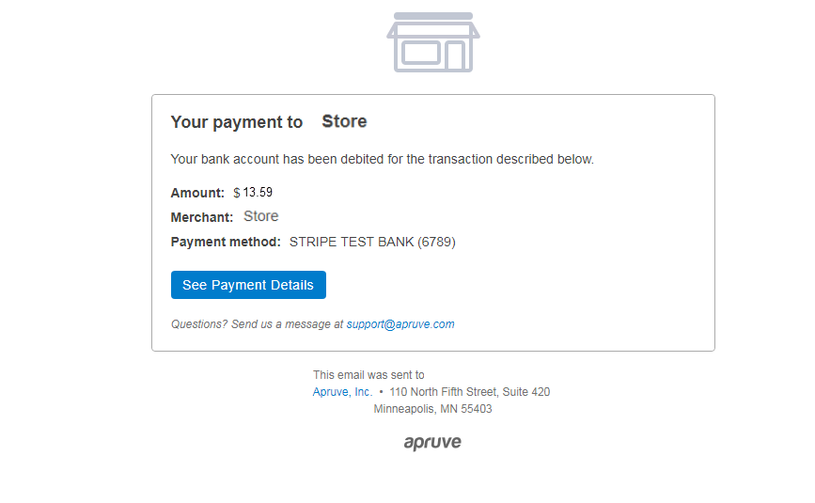Select the $13.59 amount value
The width and height of the screenshot is (815, 503).
(253, 192)
